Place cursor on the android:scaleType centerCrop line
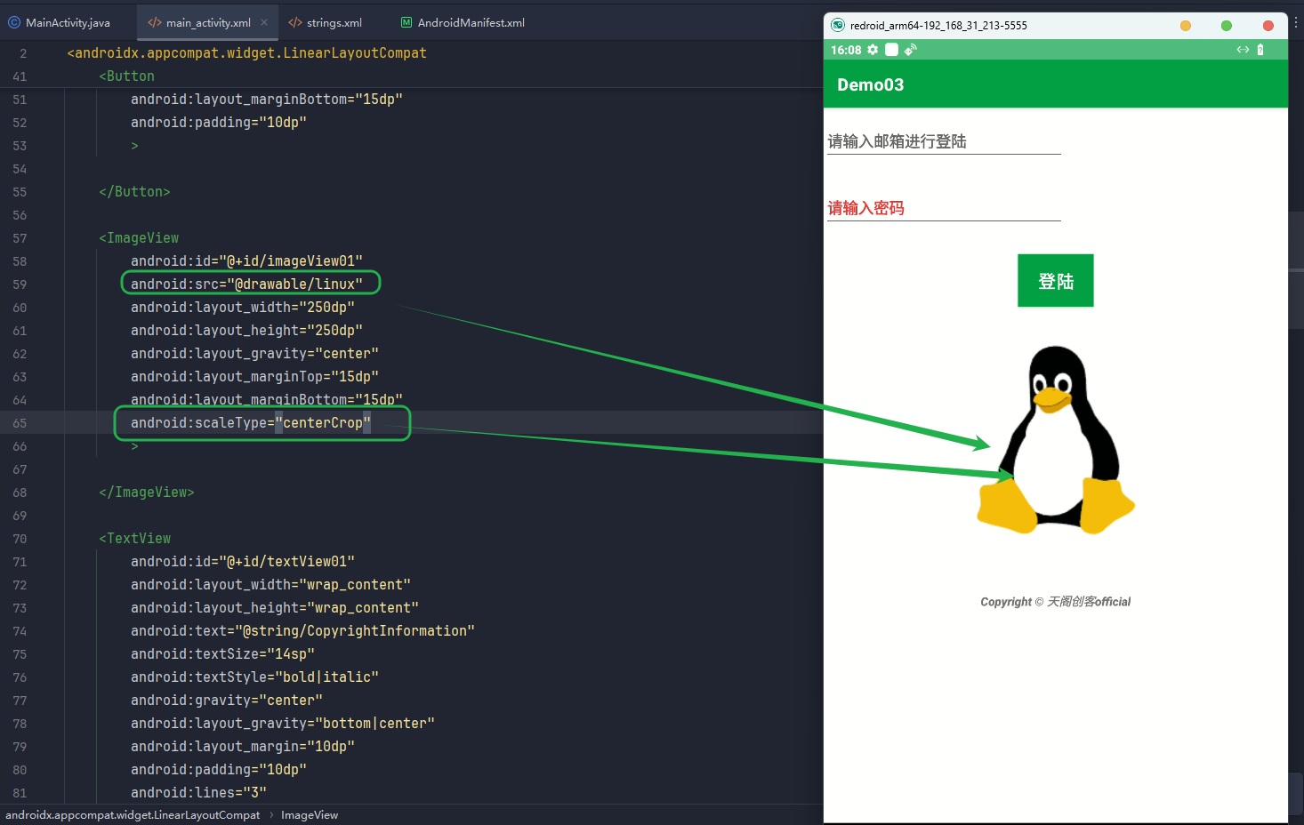Viewport: 1304px width, 825px height. click(250, 423)
